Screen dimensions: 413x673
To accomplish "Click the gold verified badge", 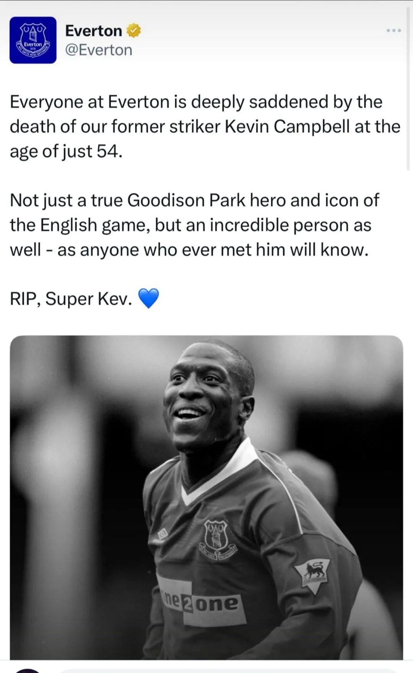I will click(x=133, y=31).
